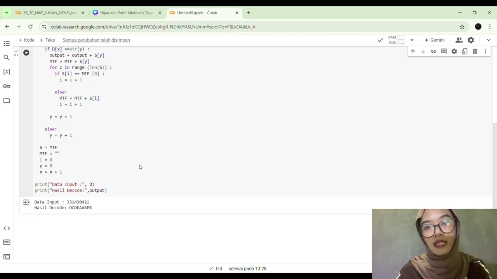Screen dimensions: 497x279
Task: Click Semua perubahan telah disimpan link
Action: (96, 40)
